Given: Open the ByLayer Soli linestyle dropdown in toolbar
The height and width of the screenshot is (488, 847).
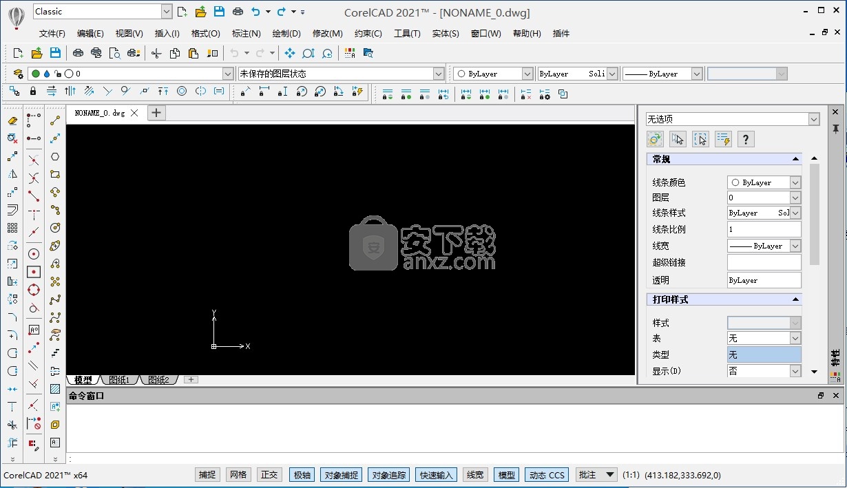Looking at the screenshot, I should click(612, 74).
